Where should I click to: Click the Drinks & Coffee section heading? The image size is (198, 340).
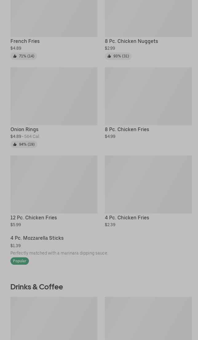(x=37, y=287)
